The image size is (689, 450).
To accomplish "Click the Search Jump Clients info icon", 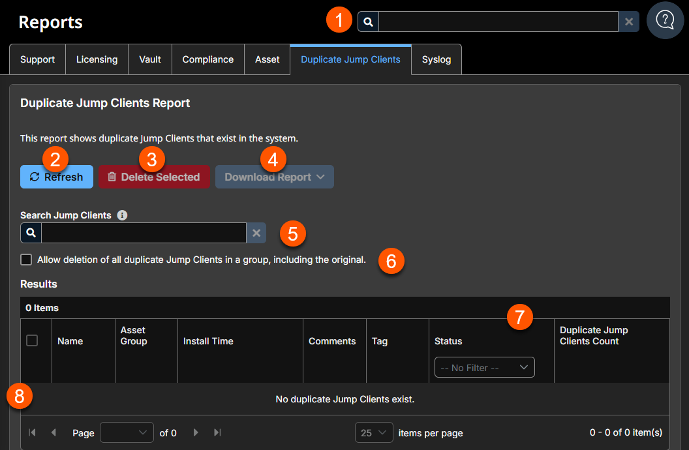I will coord(122,215).
